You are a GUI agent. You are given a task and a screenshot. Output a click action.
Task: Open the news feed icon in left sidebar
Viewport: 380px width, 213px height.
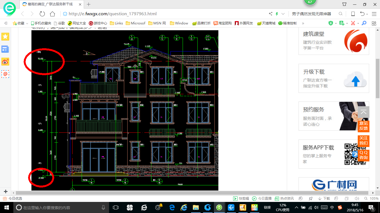pyautogui.click(x=5, y=49)
